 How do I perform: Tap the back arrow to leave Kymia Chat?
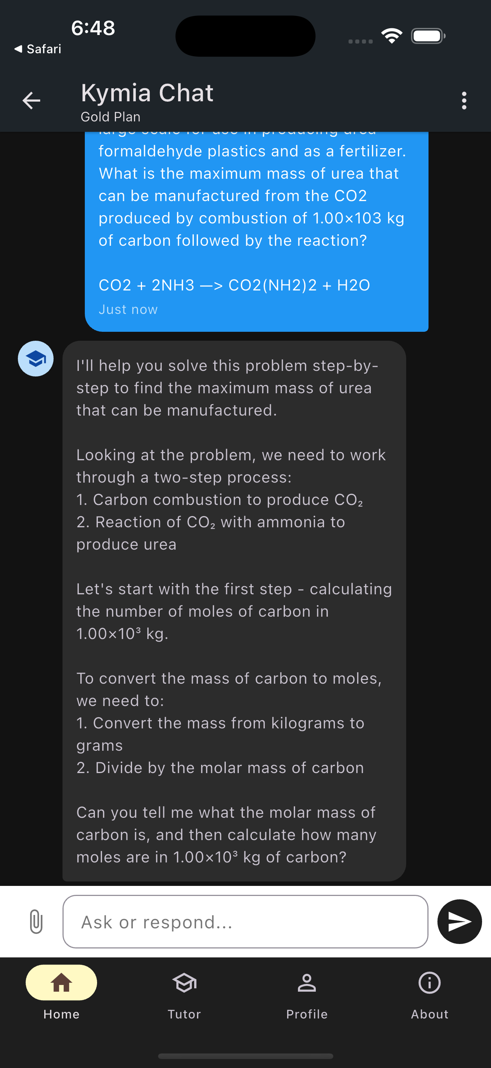(31, 100)
